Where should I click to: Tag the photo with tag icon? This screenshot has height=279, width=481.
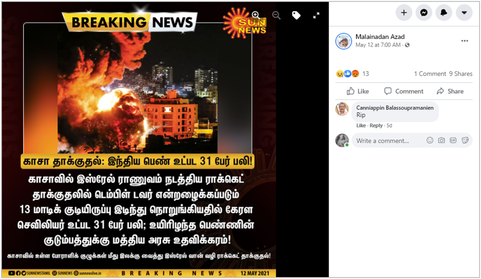296,15
